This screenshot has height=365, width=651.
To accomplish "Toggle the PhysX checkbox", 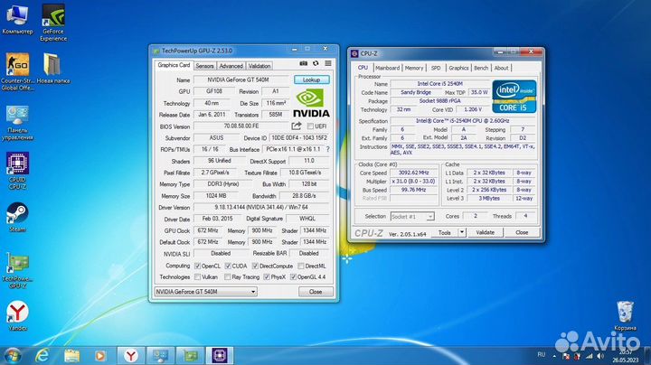I will [267, 277].
